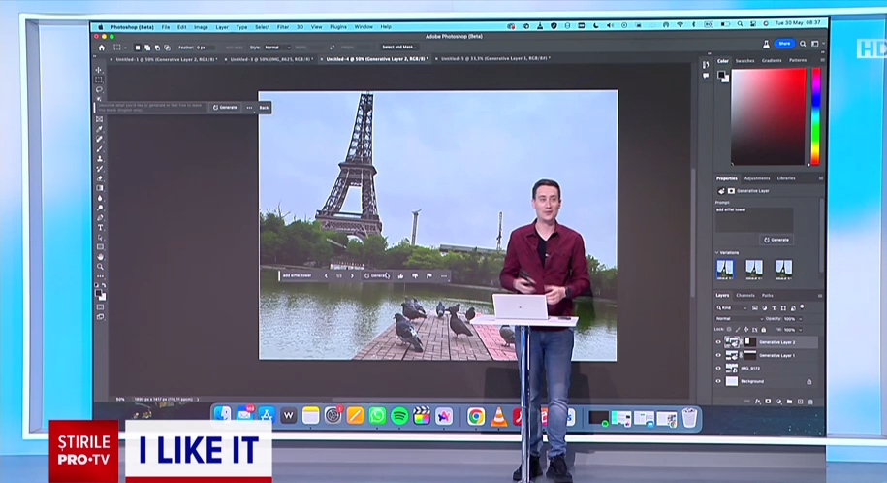Screen dimensions: 887x483
Task: Toggle lock position icon in Layers
Action: 746,329
